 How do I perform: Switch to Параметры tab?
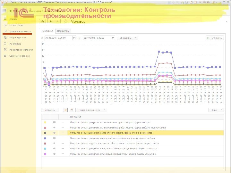[63, 31]
